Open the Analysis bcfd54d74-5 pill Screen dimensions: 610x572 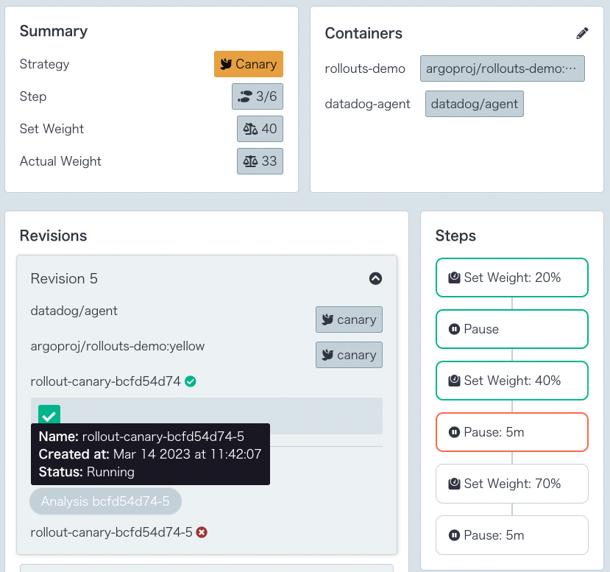click(105, 501)
